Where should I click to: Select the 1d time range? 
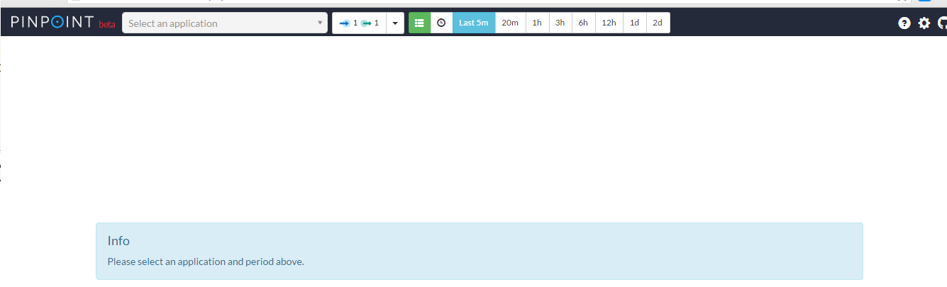tap(634, 23)
